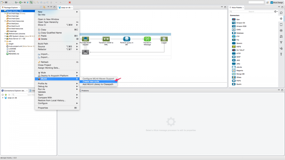Open the Mule Palette settings gear
This screenshot has height=160, width=285.
point(275,11)
